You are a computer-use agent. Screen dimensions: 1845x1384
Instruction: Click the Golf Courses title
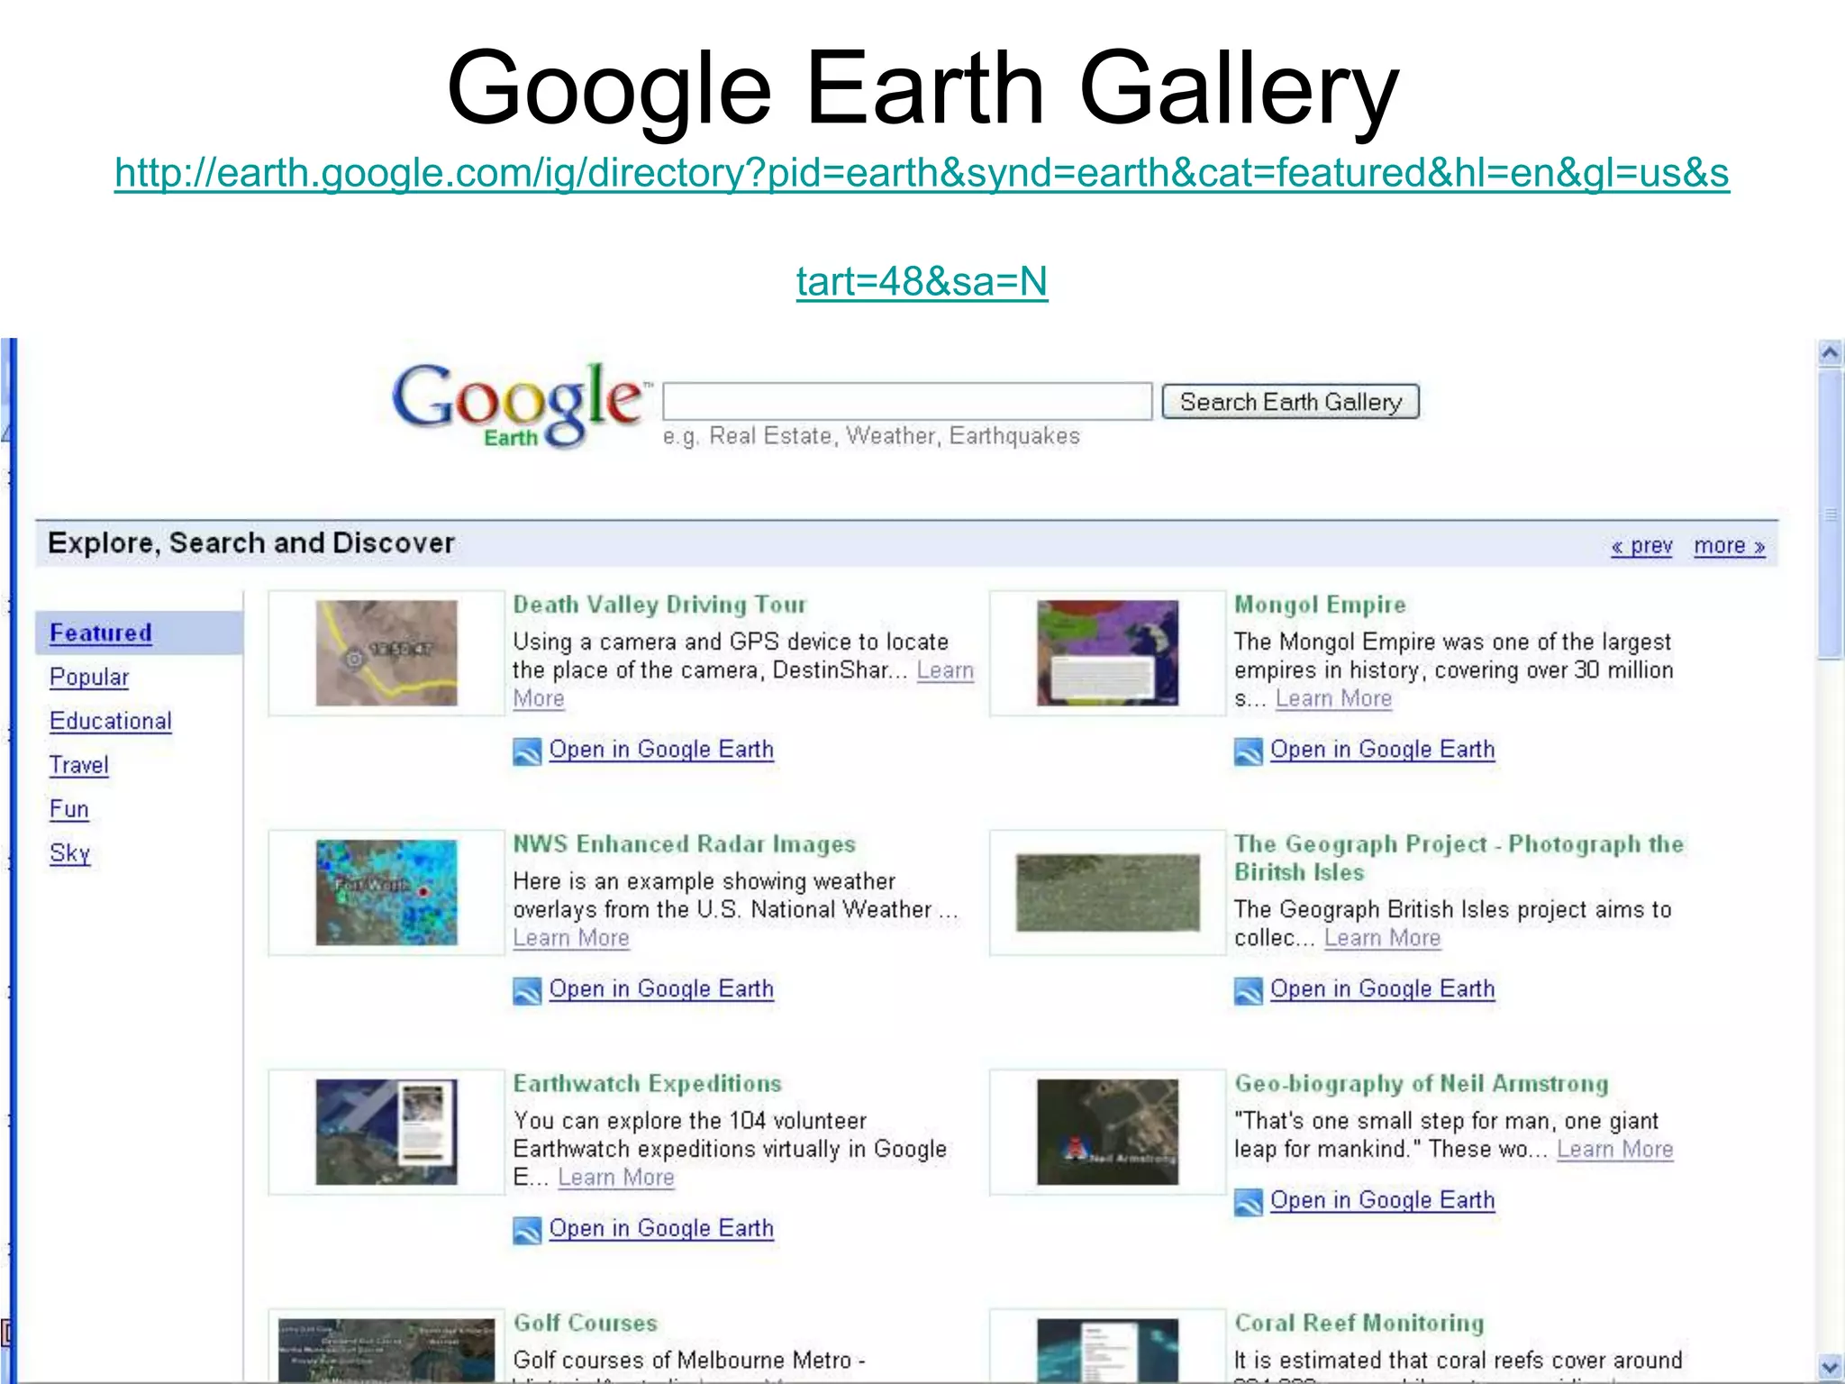(586, 1324)
